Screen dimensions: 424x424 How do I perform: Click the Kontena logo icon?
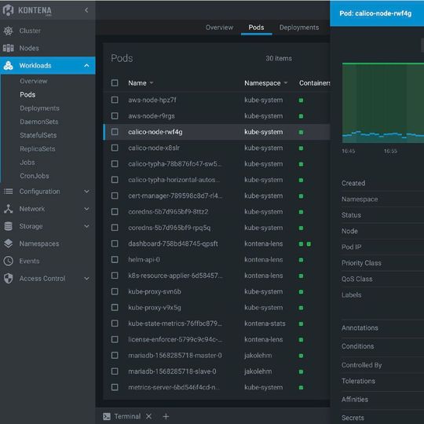coord(8,10)
